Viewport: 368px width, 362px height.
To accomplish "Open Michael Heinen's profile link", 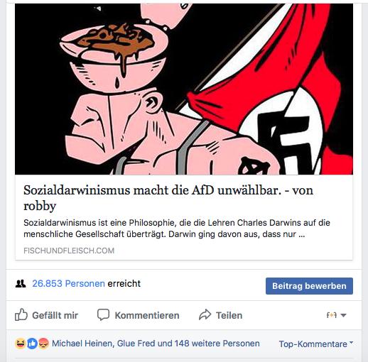I will tap(82, 344).
